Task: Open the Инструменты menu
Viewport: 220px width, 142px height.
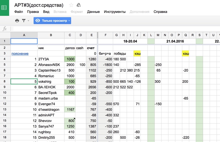Action: 115,12
